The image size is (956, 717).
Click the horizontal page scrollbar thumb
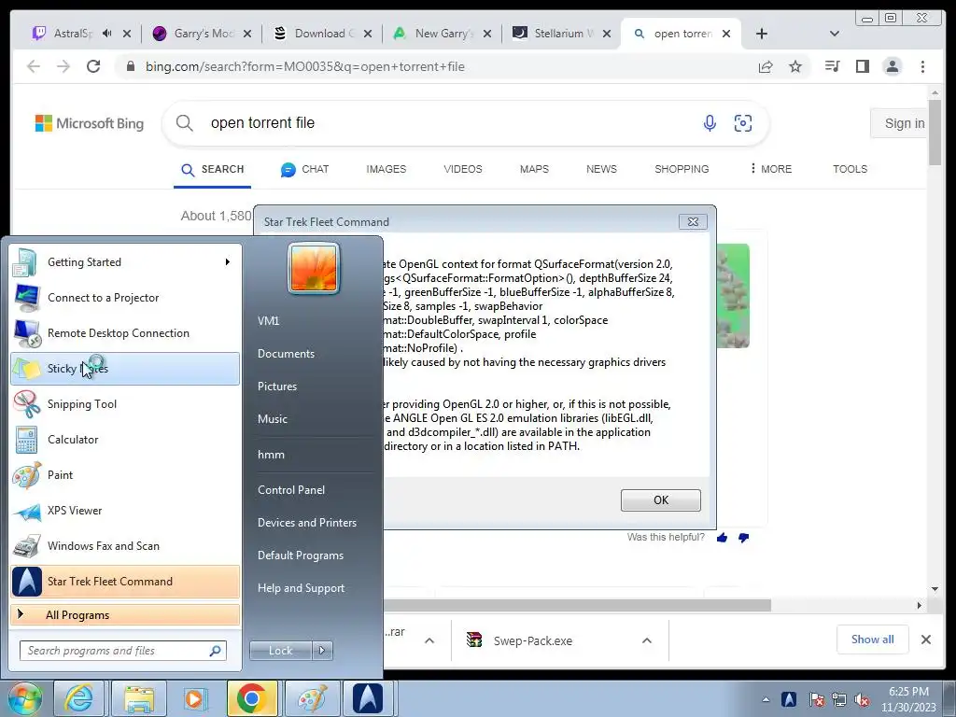coord(577,605)
